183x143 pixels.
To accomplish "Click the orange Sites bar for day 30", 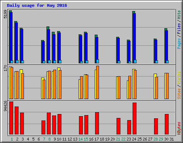I will tap(167, 86).
